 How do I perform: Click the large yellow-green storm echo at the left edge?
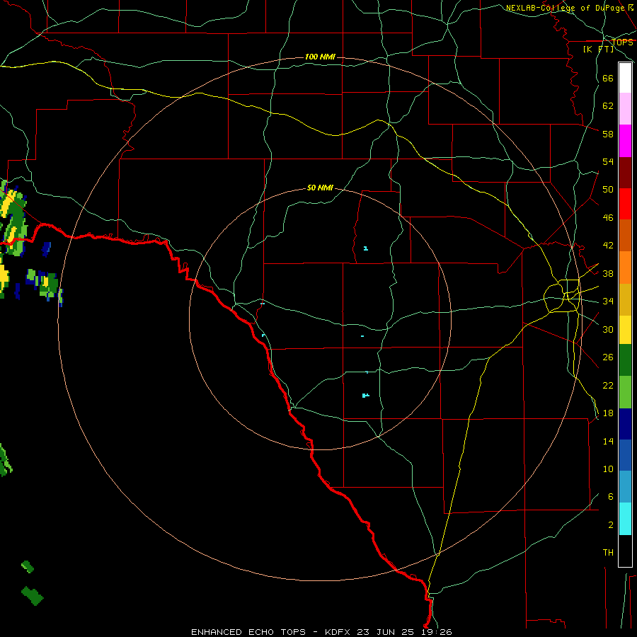[13, 219]
